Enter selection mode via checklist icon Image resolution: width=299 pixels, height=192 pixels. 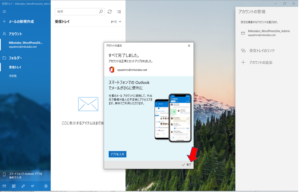click(119, 12)
